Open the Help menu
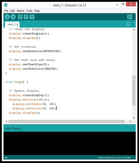This screenshot has height=163, width=139. 37,11
